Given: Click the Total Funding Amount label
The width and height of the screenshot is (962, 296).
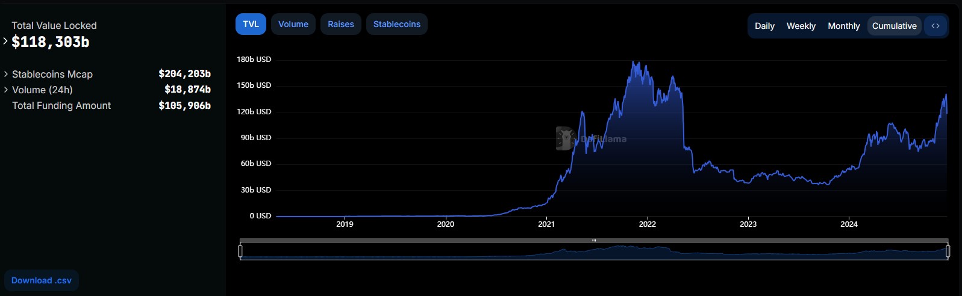Looking at the screenshot, I should (61, 105).
